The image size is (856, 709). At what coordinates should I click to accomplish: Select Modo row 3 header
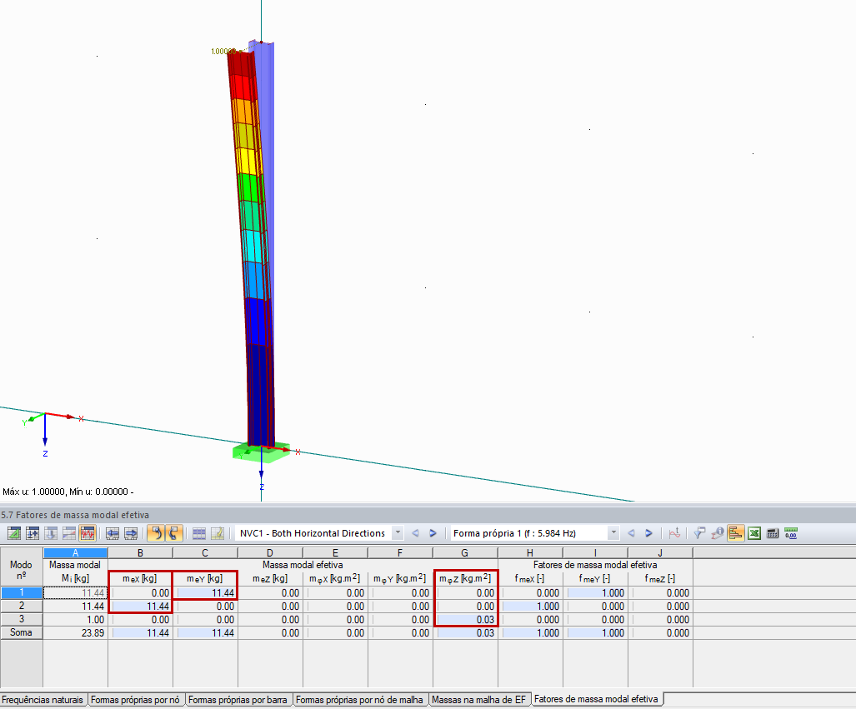(22, 619)
